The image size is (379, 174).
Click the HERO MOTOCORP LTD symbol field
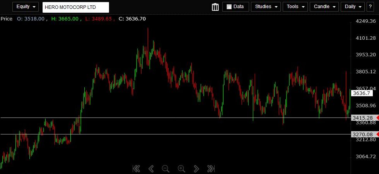[x=76, y=7]
